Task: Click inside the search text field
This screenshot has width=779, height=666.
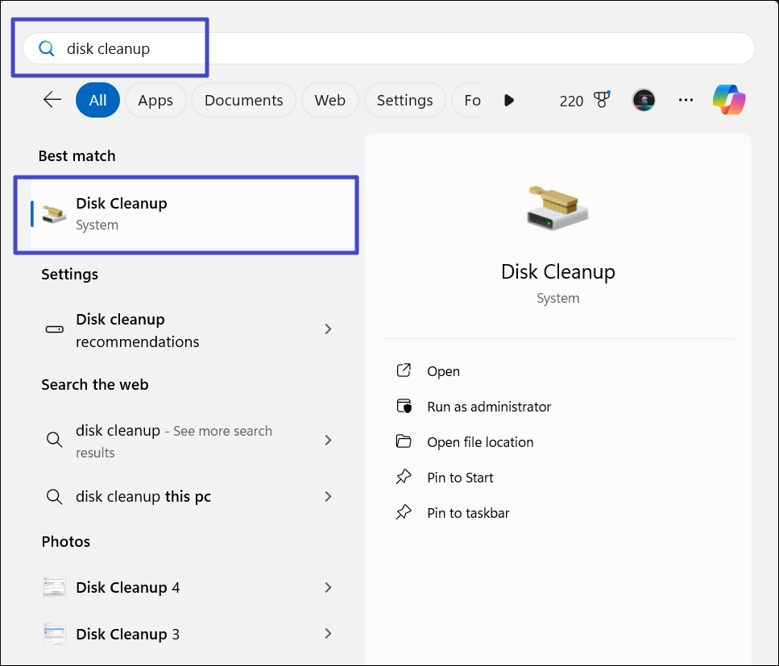Action: pyautogui.click(x=403, y=49)
